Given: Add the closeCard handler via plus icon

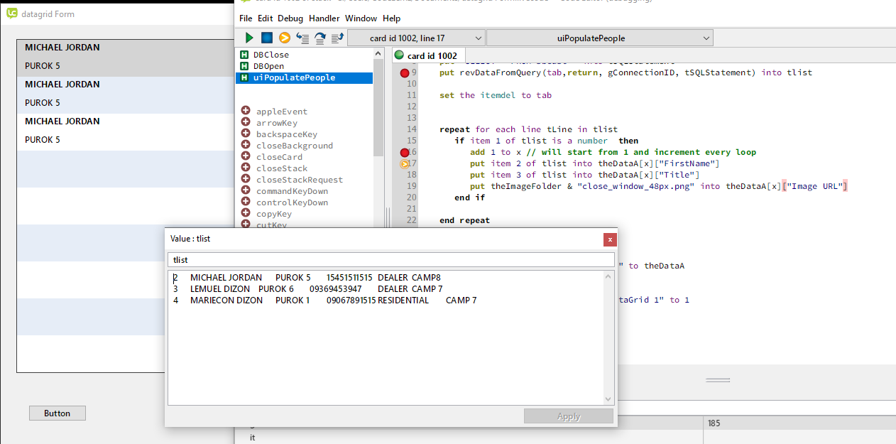Looking at the screenshot, I should point(246,156).
